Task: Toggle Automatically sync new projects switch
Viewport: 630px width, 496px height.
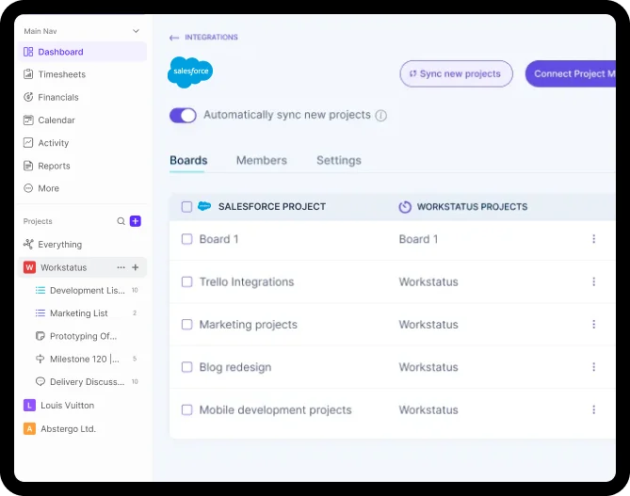Action: 183,116
